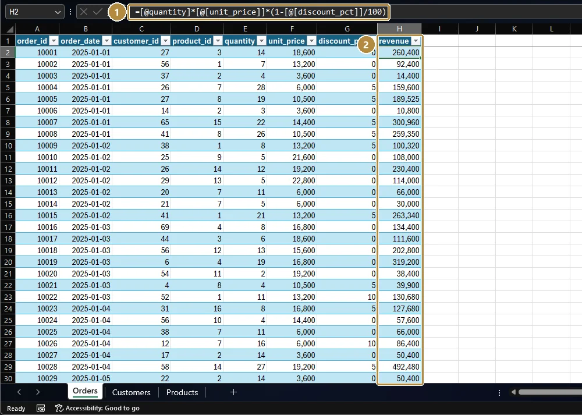This screenshot has width=582, height=415.
Task: Click order_id cell 10029
Action: [37, 378]
